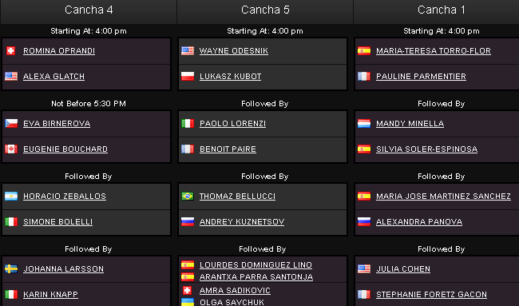
Task: Click the Brazilian flag beside Thomaz Bellucci
Action: 188,196
